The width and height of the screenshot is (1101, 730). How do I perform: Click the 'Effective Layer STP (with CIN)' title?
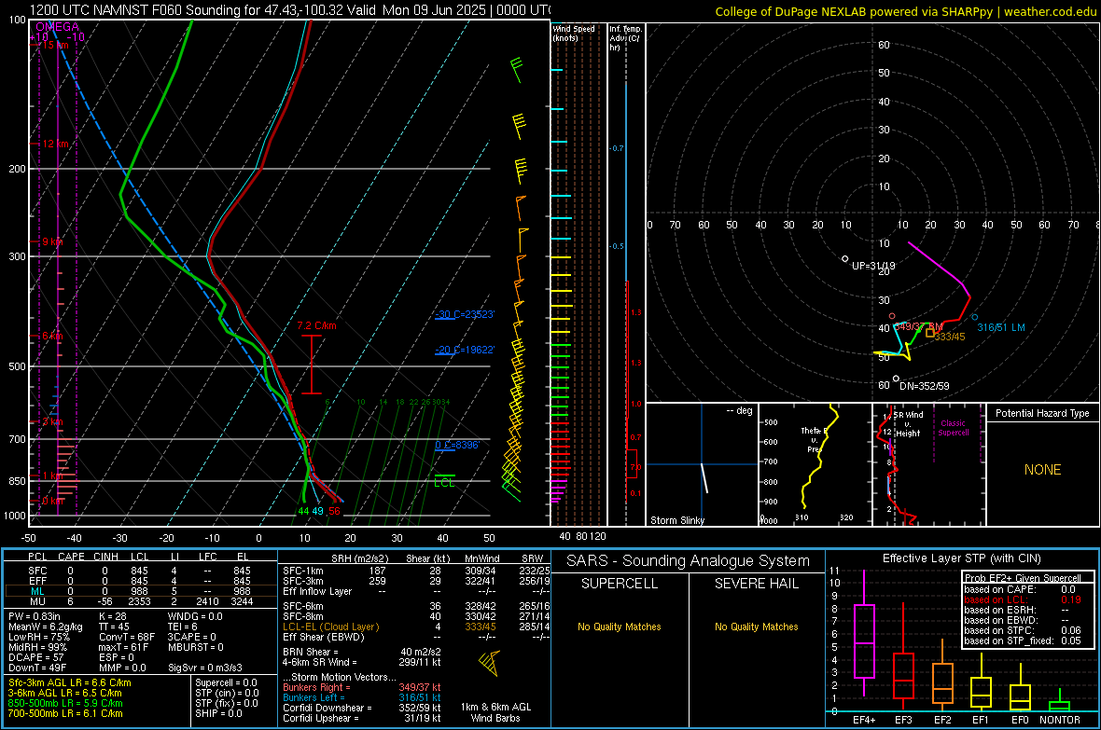pos(961,558)
